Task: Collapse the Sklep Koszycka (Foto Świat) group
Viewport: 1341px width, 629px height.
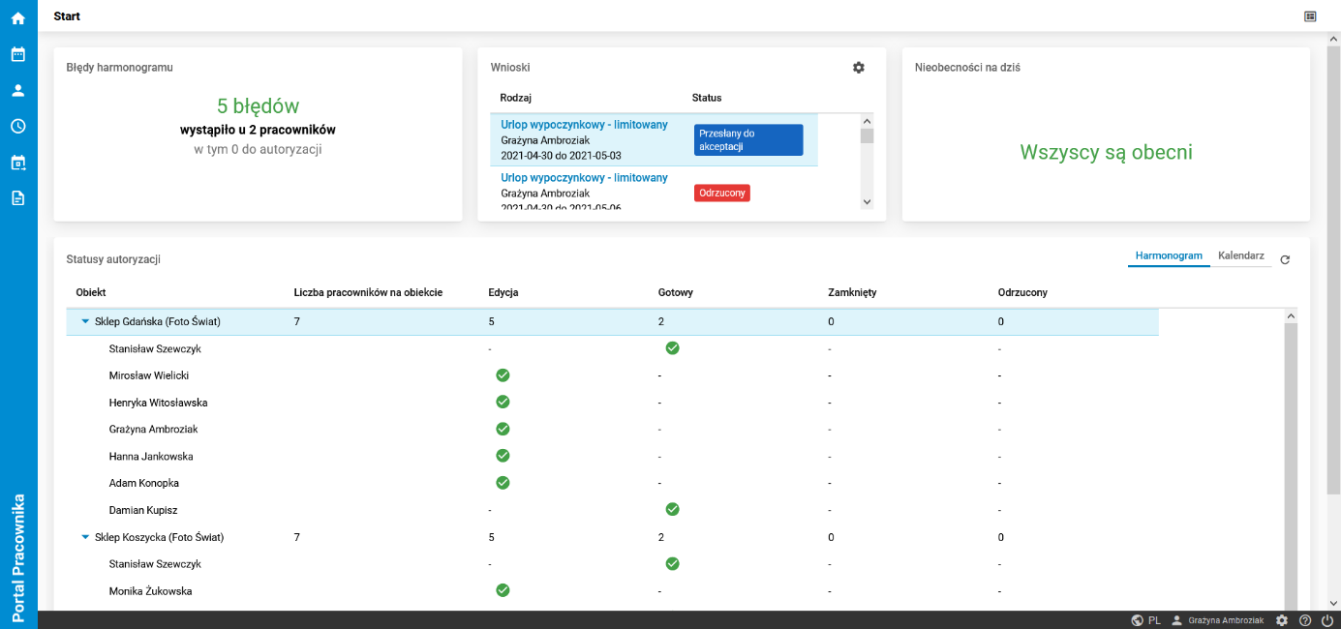Action: (x=85, y=537)
